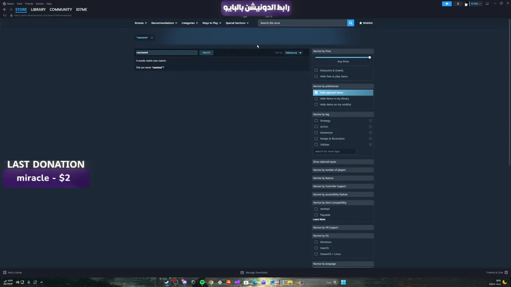Reload the store page
The image size is (511, 287).
5,15
